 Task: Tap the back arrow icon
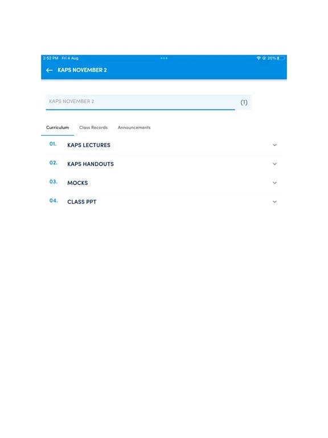point(50,70)
